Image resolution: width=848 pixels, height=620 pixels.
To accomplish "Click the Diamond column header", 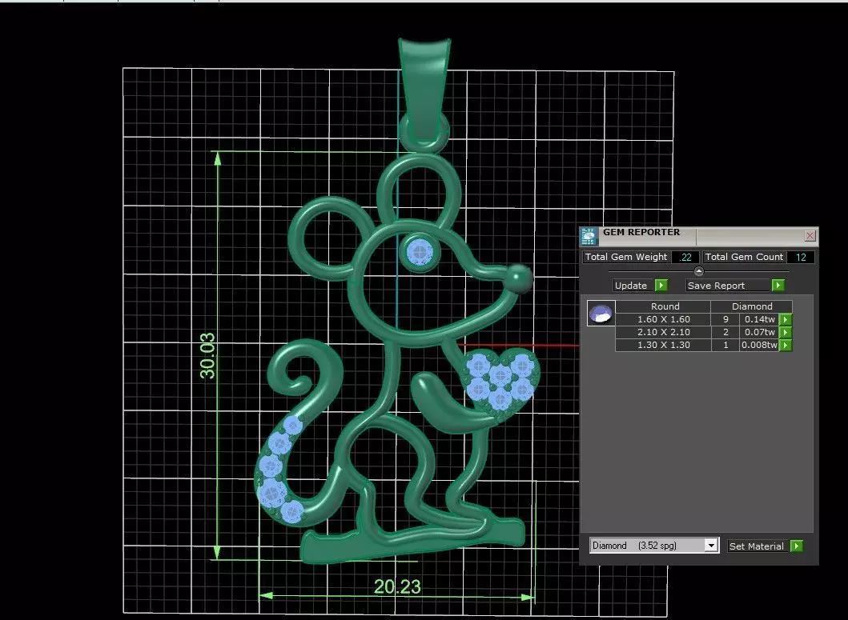I will click(752, 306).
